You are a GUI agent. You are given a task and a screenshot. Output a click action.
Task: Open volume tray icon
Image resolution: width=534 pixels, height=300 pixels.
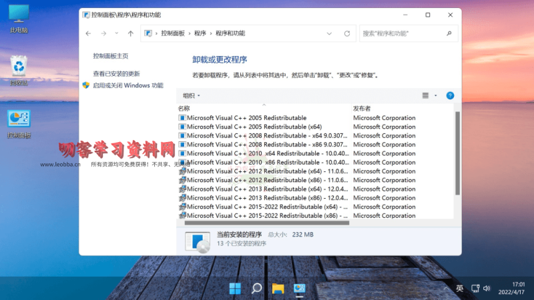487,289
